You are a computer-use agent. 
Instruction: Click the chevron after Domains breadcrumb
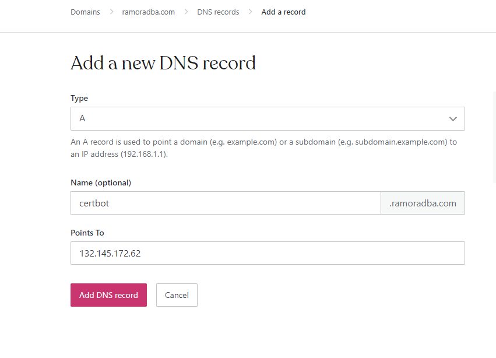pyautogui.click(x=111, y=12)
